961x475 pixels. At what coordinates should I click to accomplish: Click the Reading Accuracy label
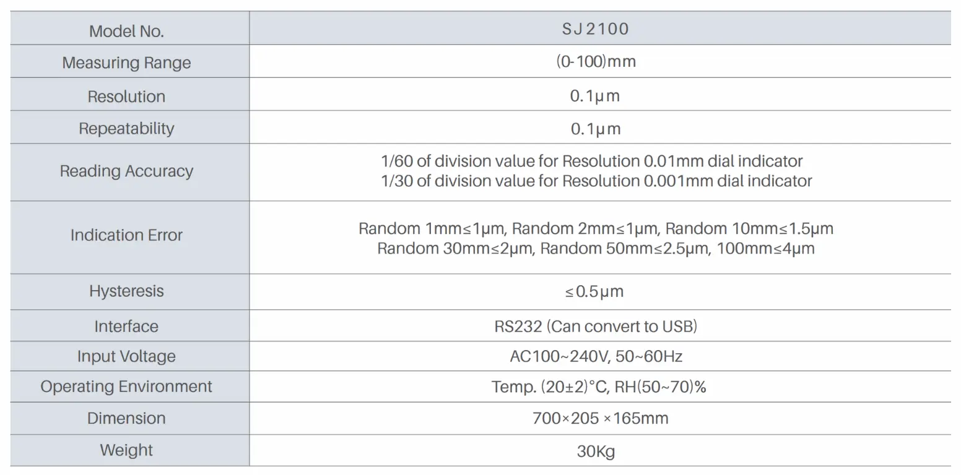126,171
